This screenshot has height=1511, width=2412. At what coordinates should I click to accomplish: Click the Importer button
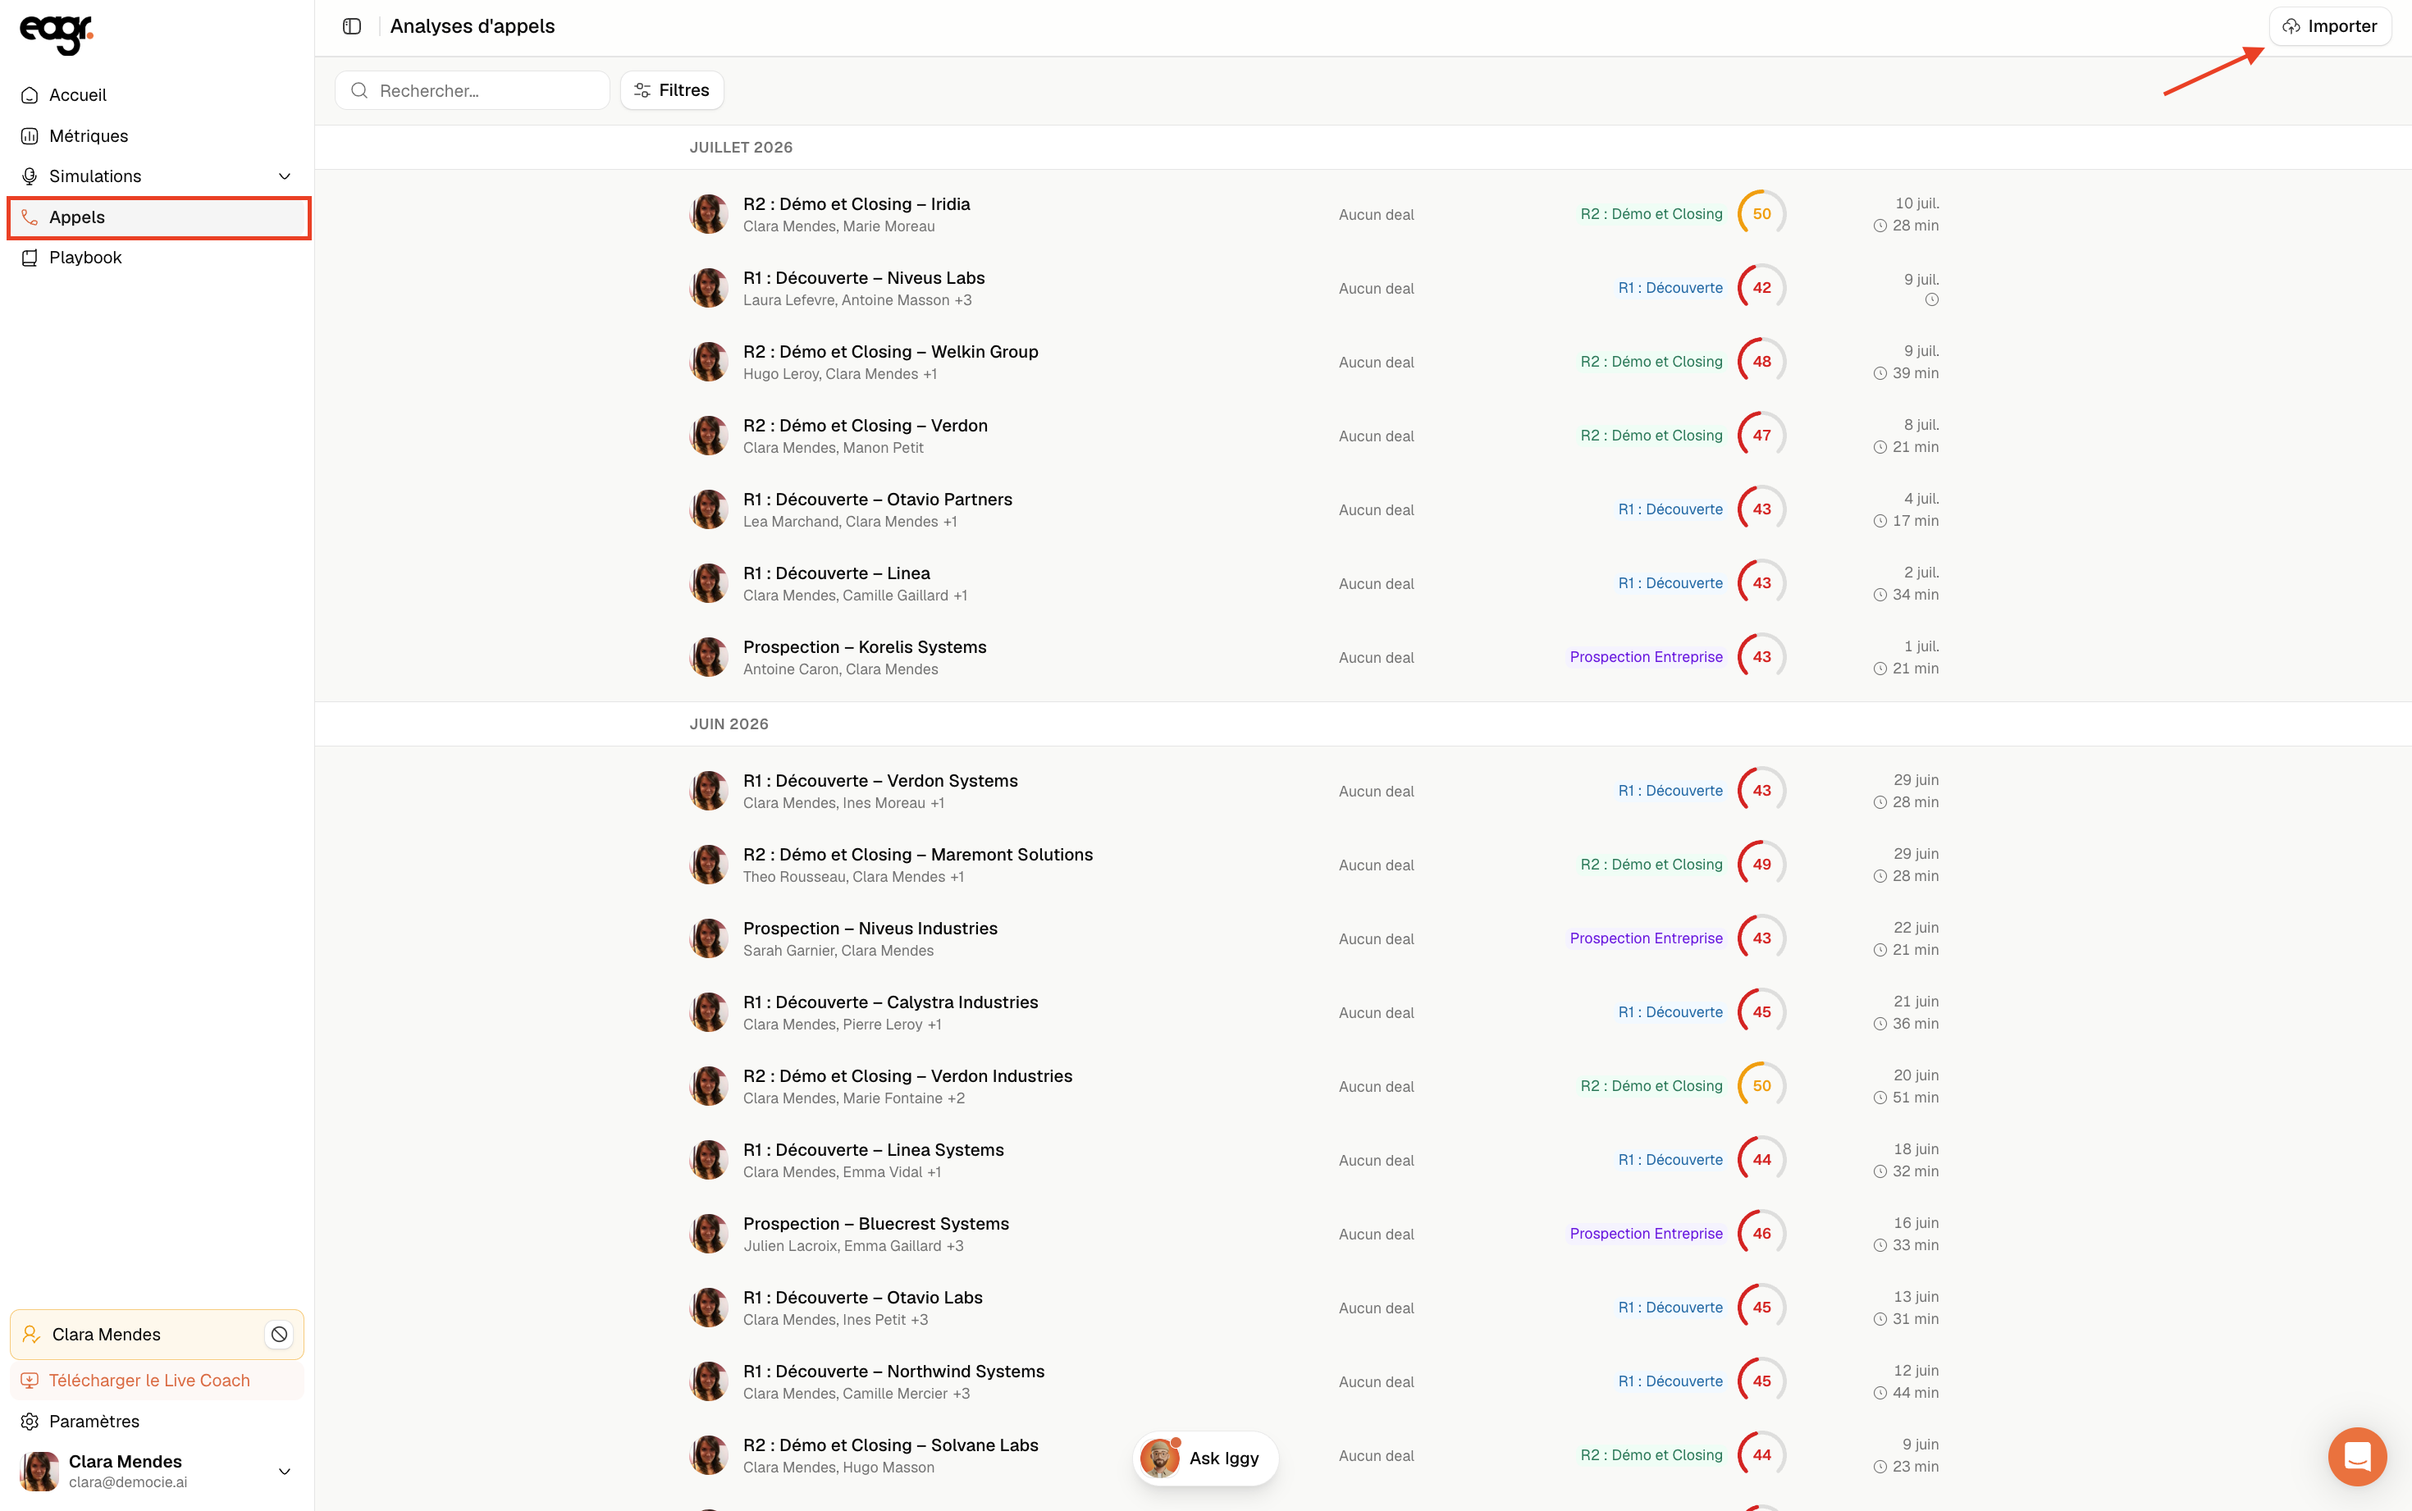coord(2329,26)
